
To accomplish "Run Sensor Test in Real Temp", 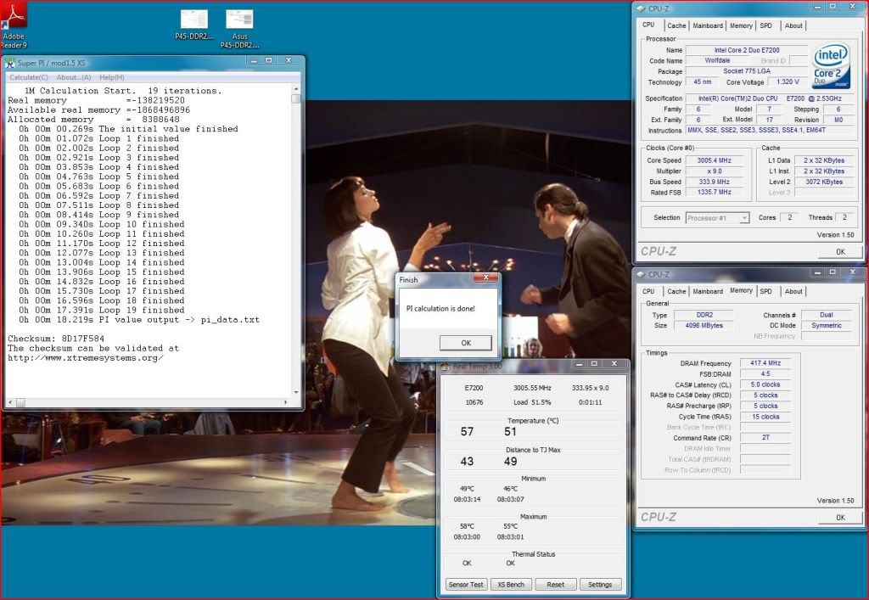I will (466, 585).
